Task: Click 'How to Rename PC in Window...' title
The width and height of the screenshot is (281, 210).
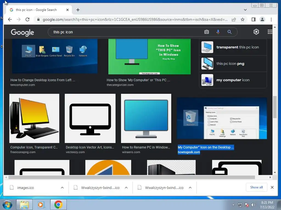Action: coord(146,147)
